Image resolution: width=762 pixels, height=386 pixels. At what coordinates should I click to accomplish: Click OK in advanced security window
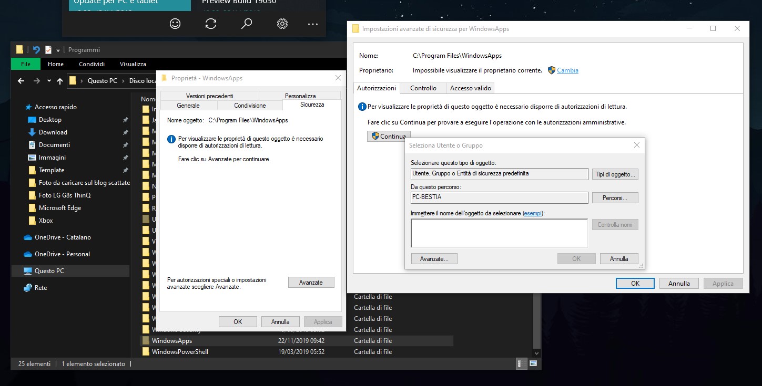635,283
